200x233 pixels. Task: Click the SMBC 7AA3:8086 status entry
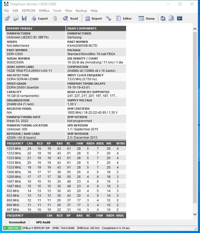click(63, 228)
